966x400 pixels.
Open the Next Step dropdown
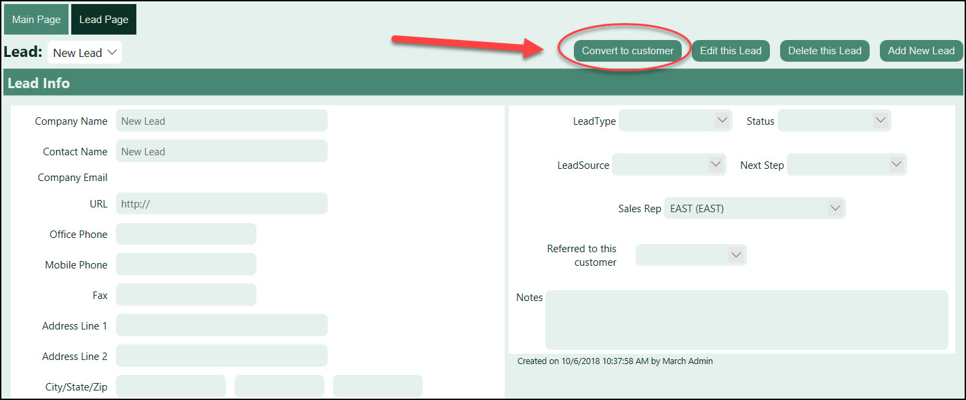pos(846,165)
